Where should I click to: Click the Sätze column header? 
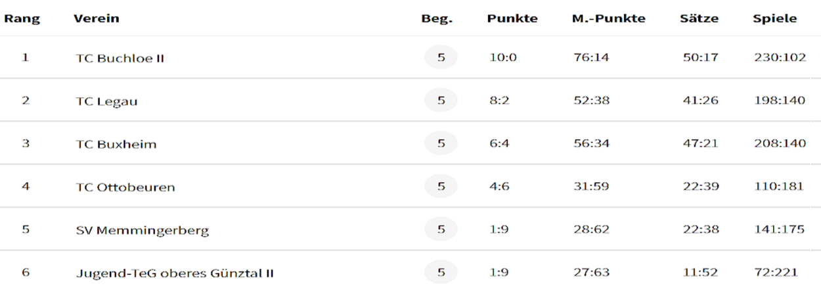[x=699, y=19]
